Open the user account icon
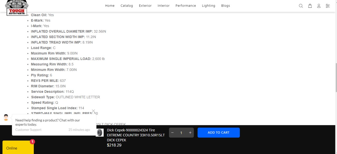 click(319, 6)
